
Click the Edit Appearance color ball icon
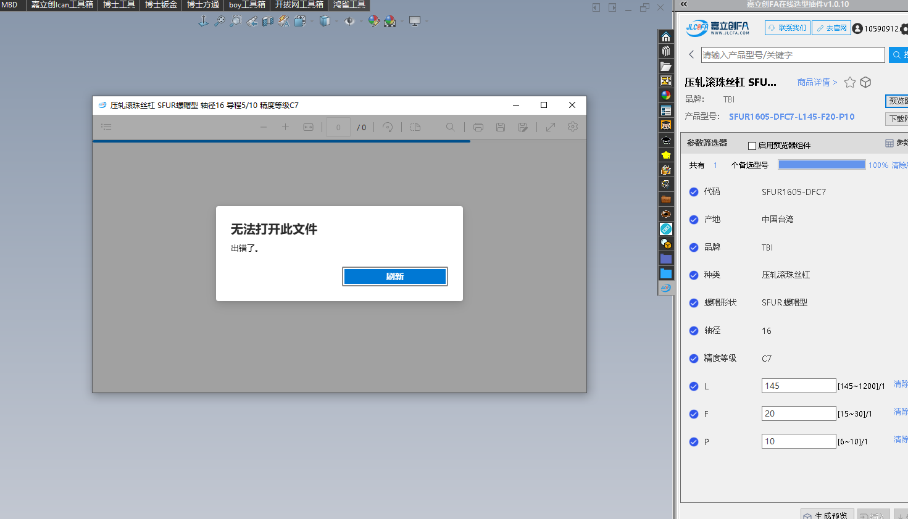click(x=373, y=22)
